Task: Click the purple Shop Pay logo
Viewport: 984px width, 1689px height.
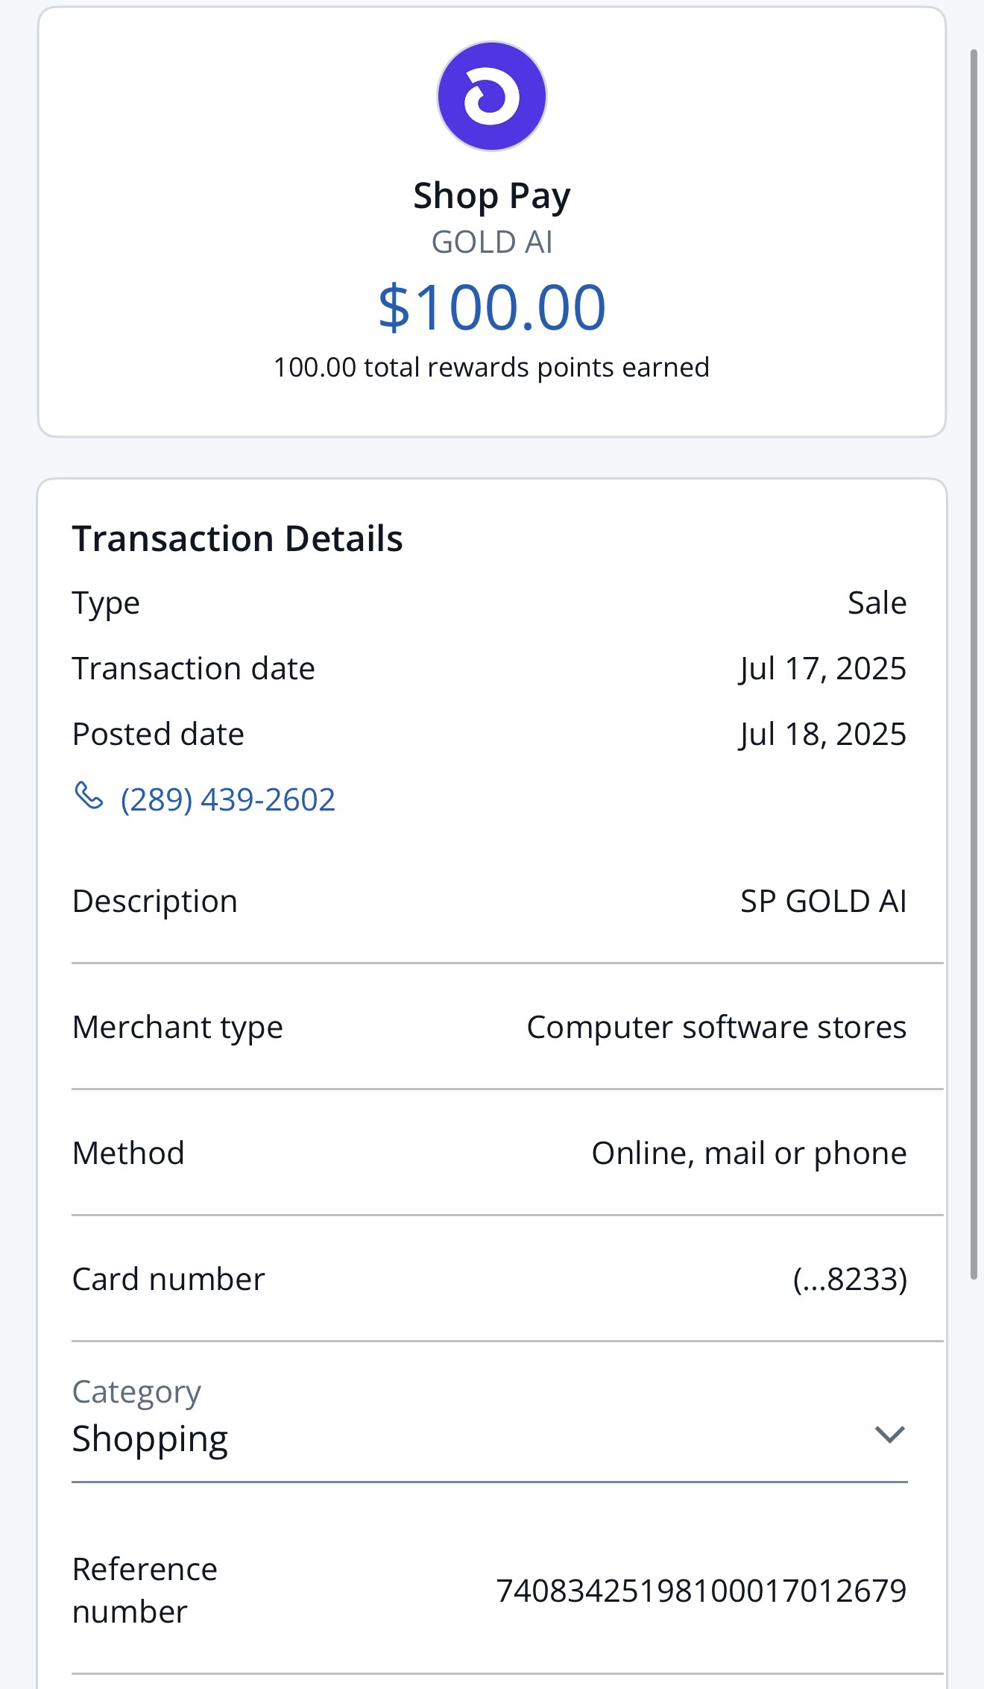Action: [491, 96]
